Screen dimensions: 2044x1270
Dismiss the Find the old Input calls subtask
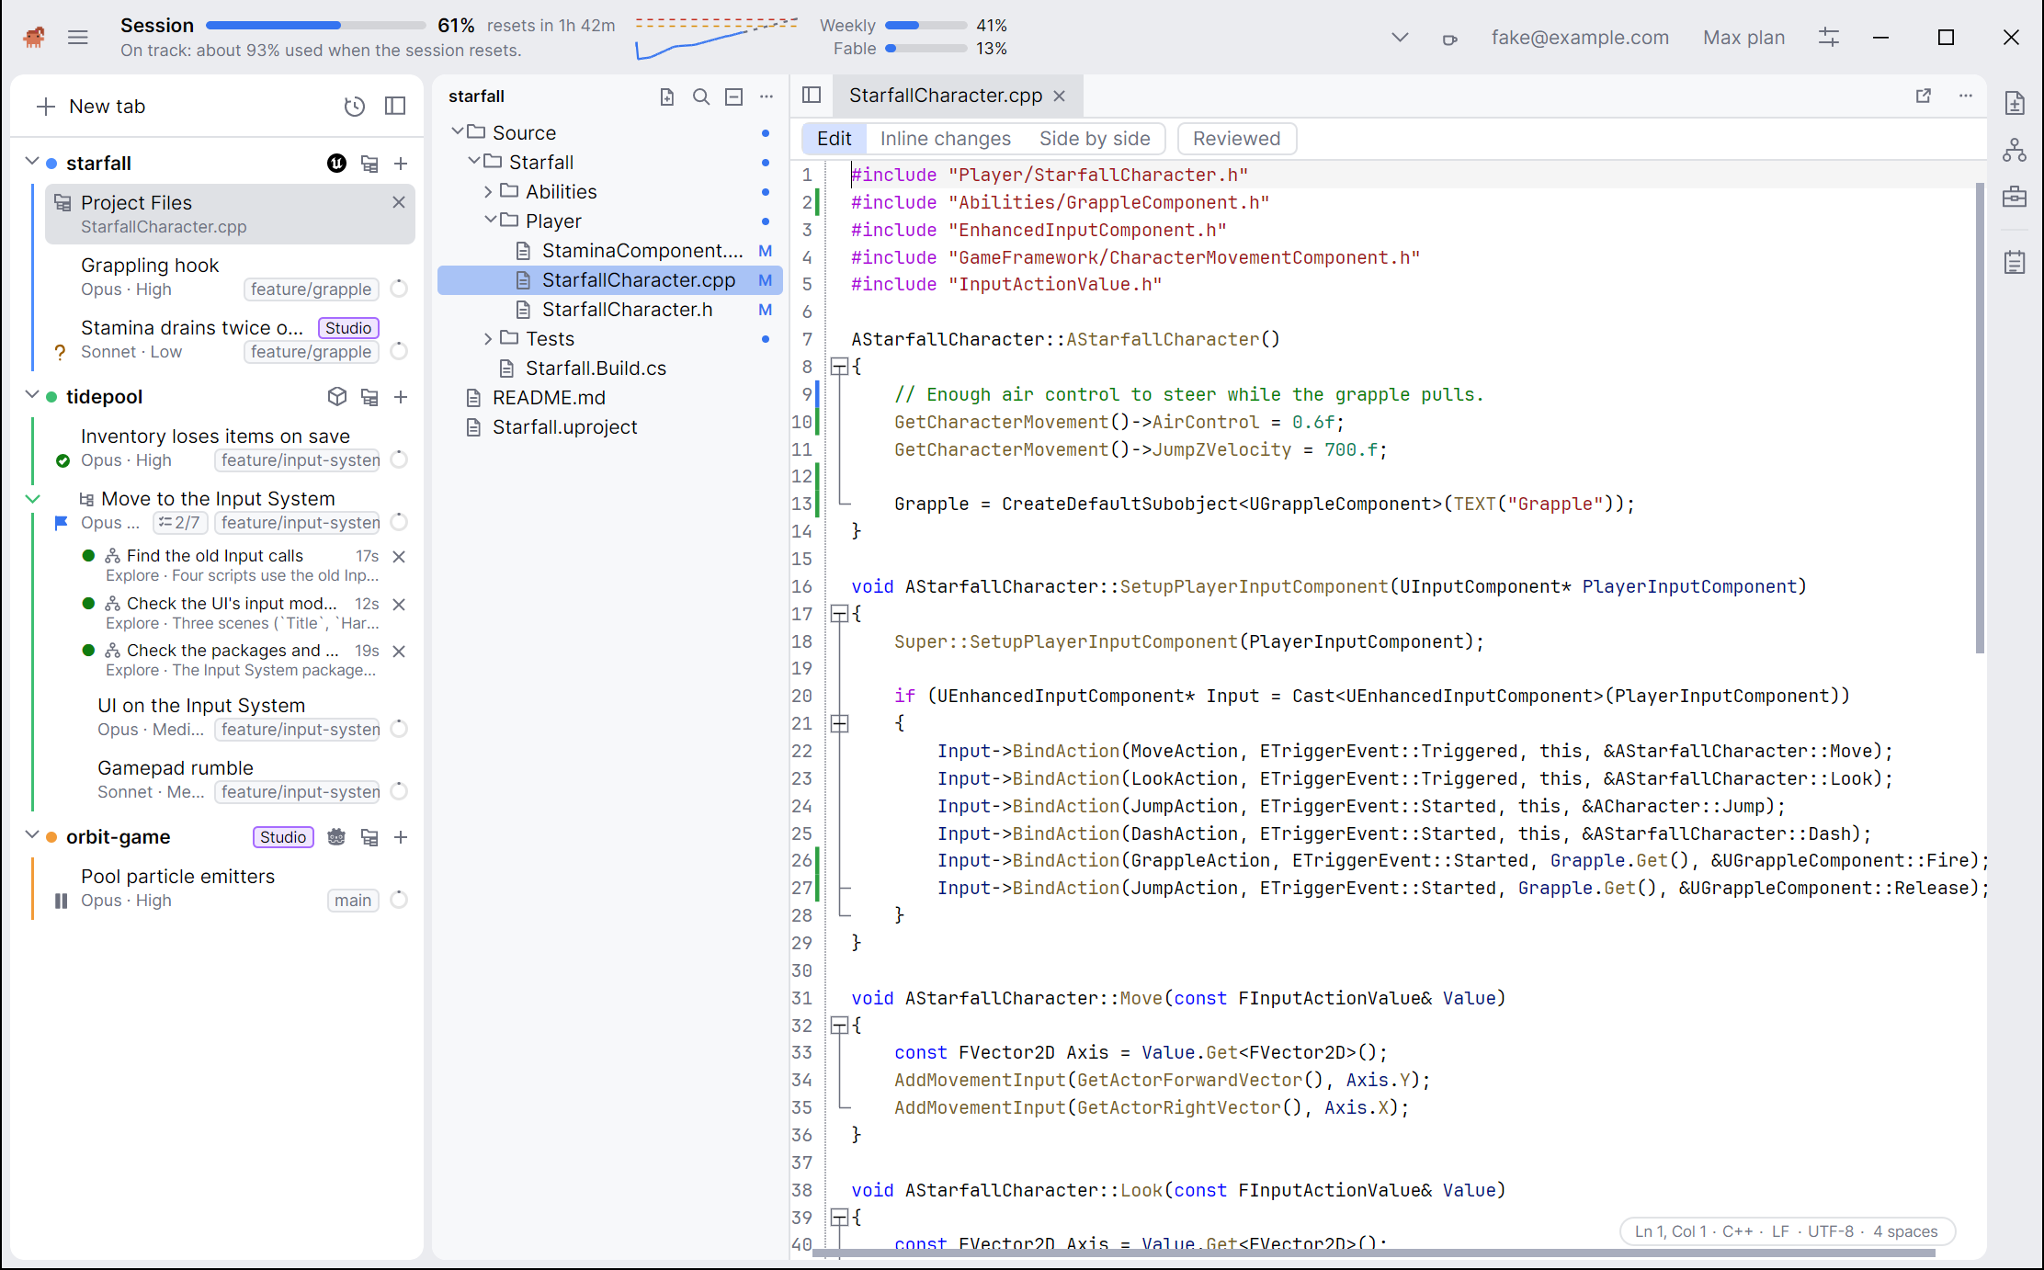[x=399, y=557]
